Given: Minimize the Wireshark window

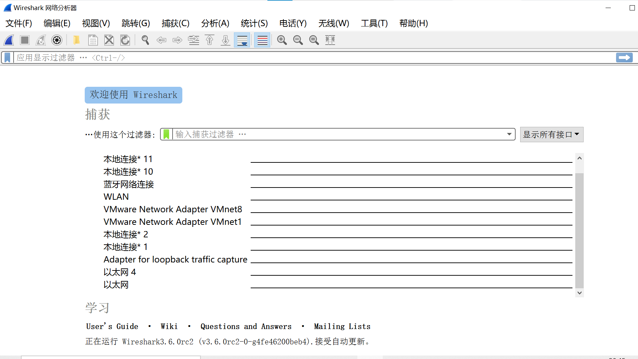Looking at the screenshot, I should pos(608,8).
